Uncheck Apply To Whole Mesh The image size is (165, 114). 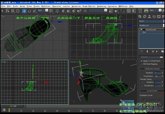[x=142, y=61]
